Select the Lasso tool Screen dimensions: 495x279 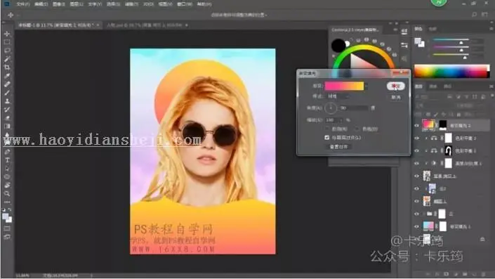[7, 51]
